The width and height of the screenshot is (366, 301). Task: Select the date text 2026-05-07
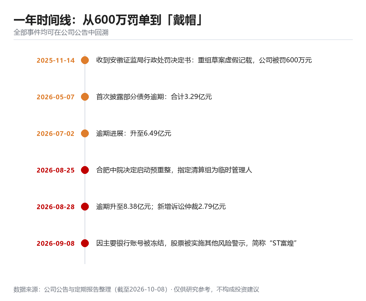[56, 97]
